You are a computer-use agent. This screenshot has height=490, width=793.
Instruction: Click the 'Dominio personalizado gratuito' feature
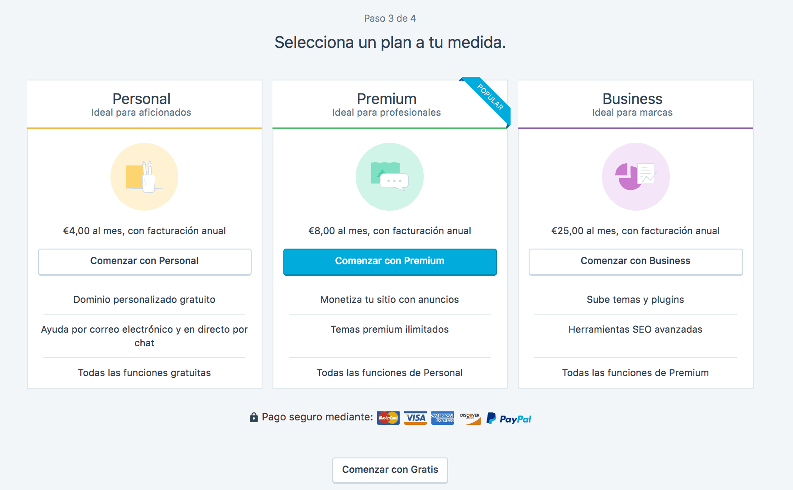144,300
